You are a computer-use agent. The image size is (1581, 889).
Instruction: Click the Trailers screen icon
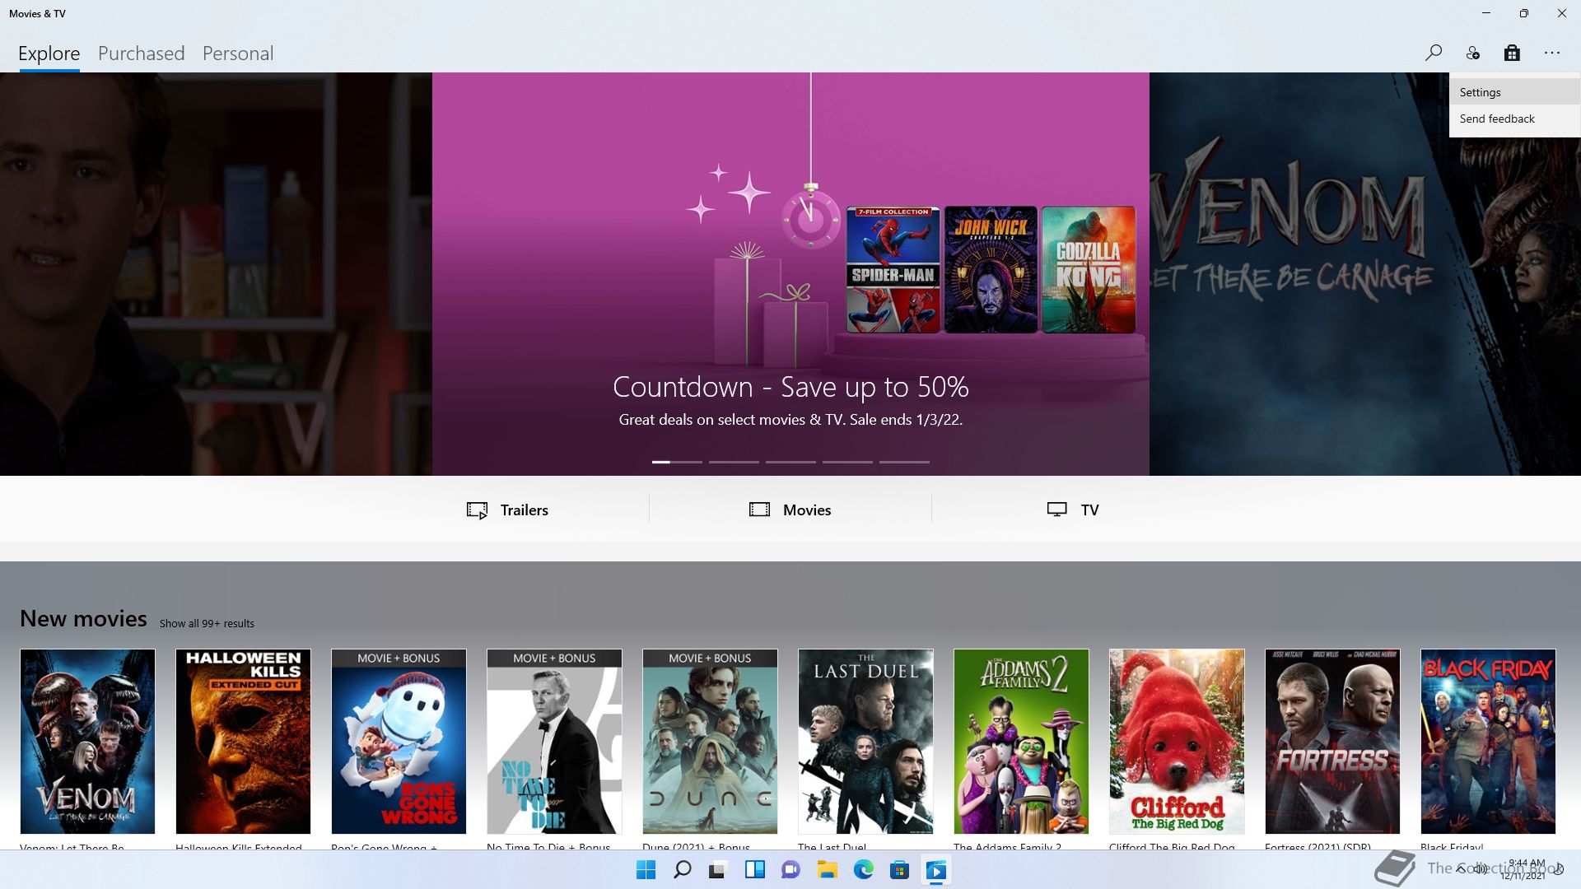[477, 510]
